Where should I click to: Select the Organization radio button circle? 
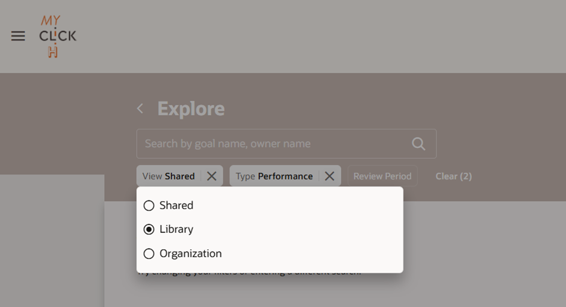pyautogui.click(x=149, y=253)
